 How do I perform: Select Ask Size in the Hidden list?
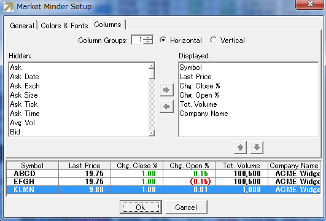coord(24,95)
